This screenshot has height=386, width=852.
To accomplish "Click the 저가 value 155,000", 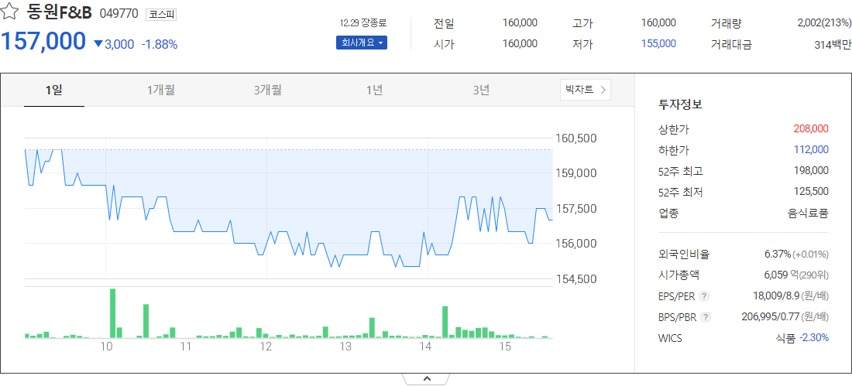I will (x=659, y=43).
